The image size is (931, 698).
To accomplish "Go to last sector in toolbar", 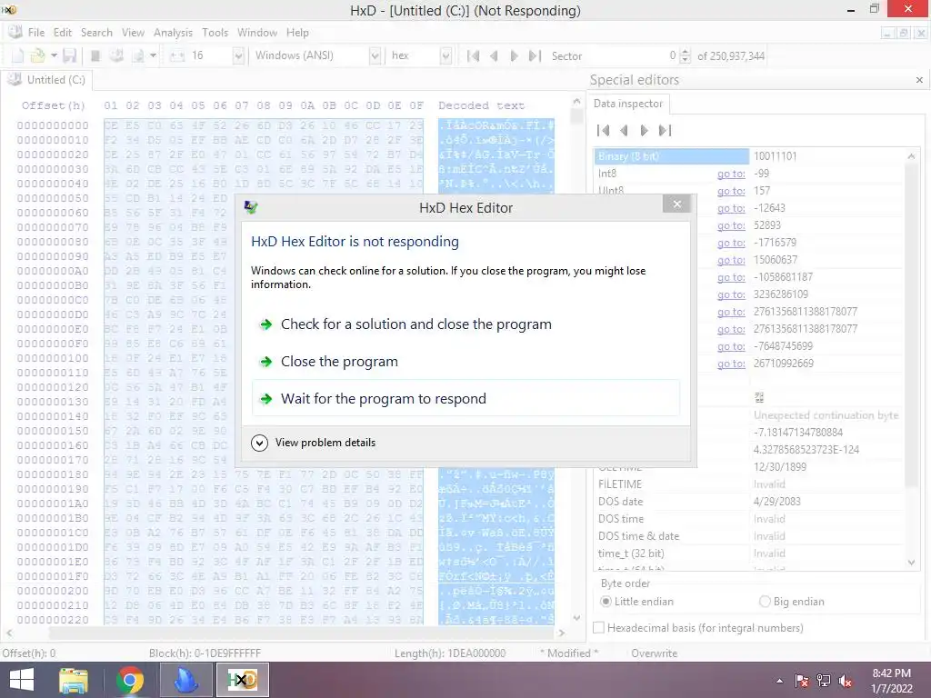I will (x=535, y=55).
